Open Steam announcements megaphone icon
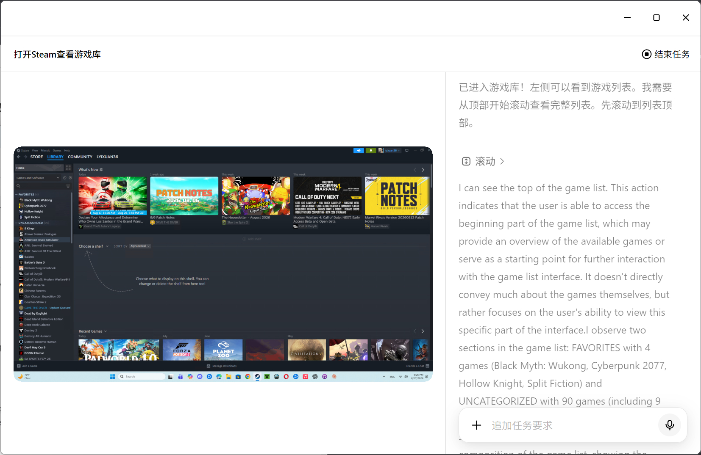701x455 pixels. pos(359,150)
